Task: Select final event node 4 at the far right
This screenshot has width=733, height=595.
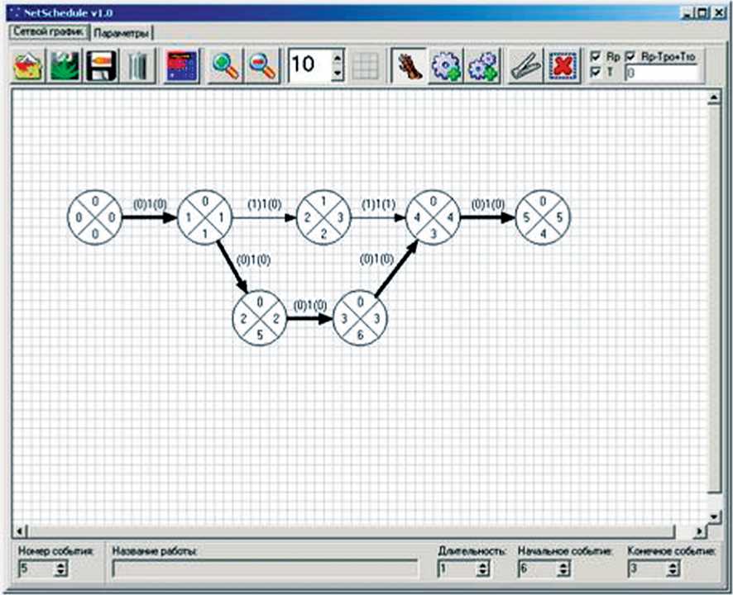Action: (543, 217)
